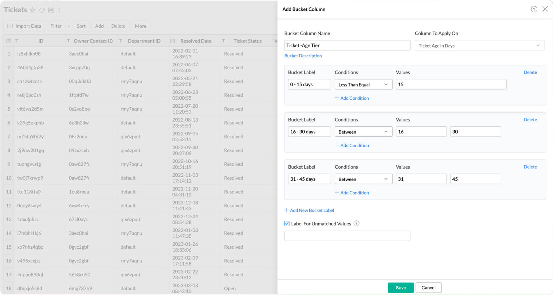Image resolution: width=553 pixels, height=295 pixels.
Task: Click the value field containing 30
Action: click(476, 132)
